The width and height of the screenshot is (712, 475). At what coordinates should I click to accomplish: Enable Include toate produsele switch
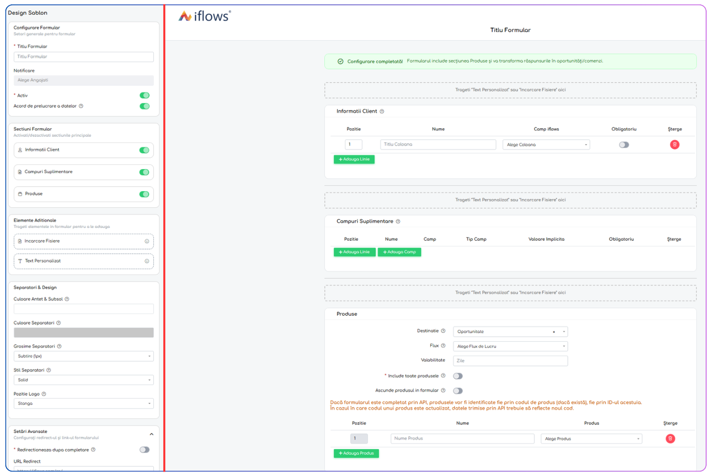point(458,376)
